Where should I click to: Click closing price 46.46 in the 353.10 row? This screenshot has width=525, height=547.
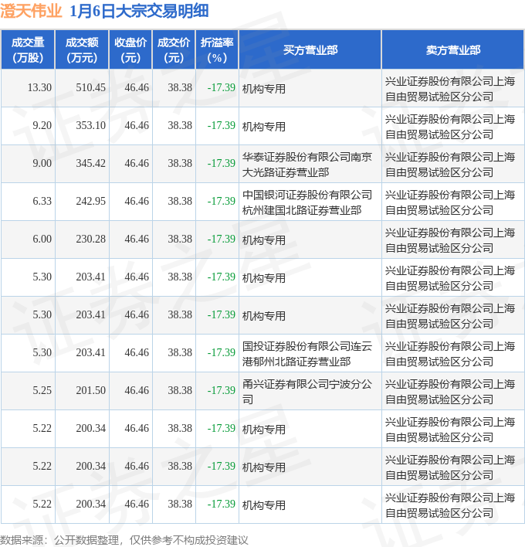pyautogui.click(x=137, y=126)
